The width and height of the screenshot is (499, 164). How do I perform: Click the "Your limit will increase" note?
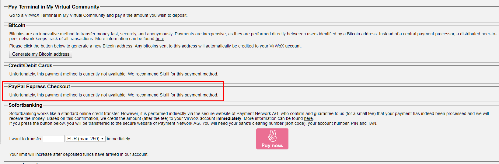(79, 154)
